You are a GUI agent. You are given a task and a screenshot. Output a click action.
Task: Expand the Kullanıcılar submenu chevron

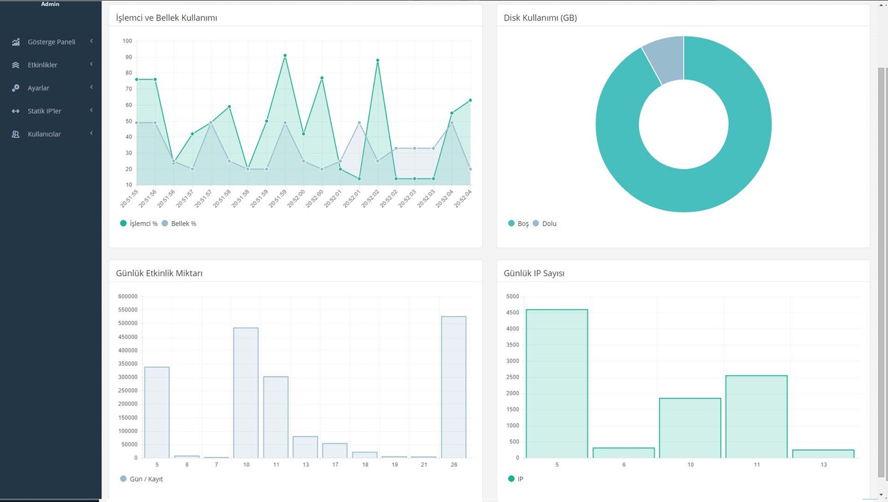[92, 133]
